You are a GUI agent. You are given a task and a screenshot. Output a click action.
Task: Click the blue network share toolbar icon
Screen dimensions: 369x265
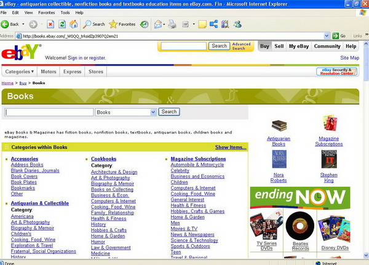coord(213,24)
